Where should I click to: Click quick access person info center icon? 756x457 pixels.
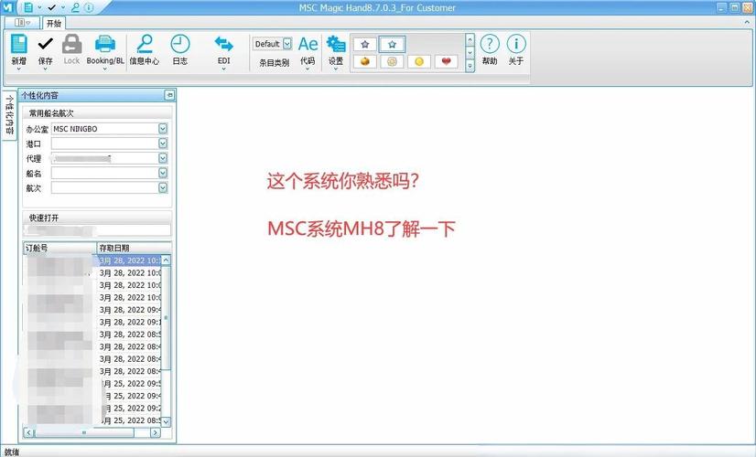(x=75, y=7)
